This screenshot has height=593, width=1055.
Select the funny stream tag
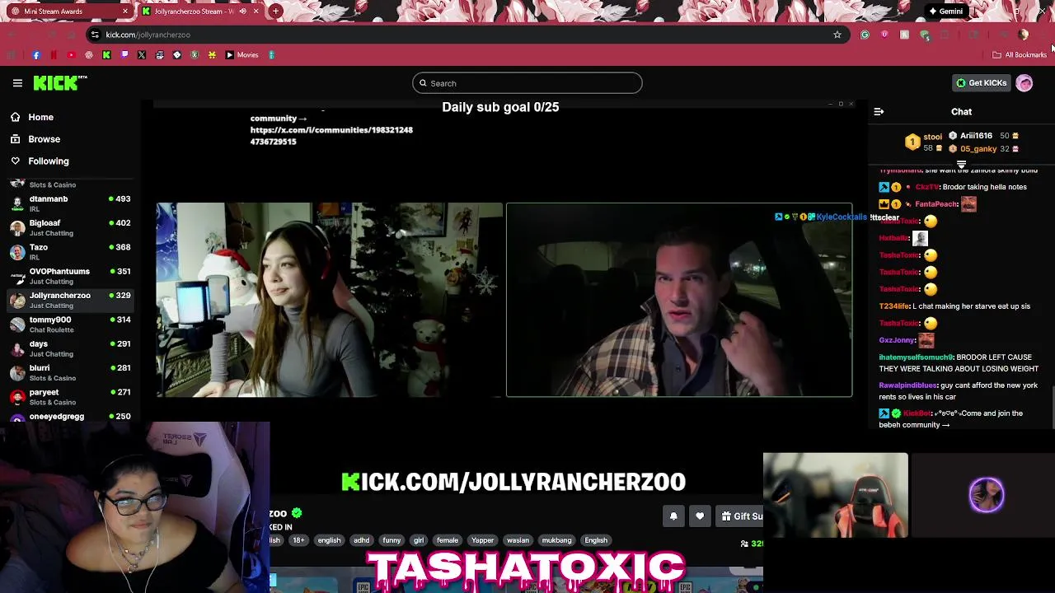(392, 540)
